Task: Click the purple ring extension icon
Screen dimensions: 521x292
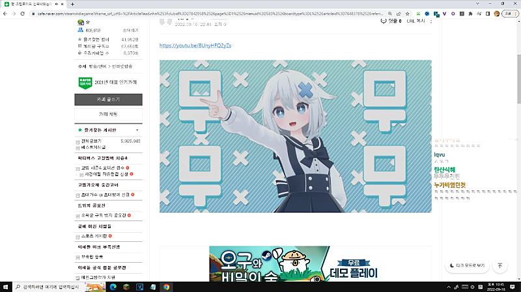Action: click(x=453, y=14)
